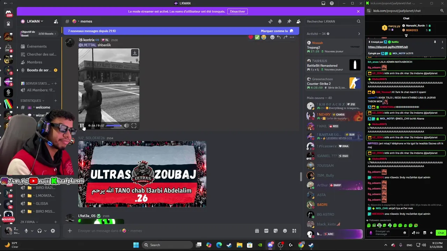Open add reaction smiley picker
Viewport: 447px width, 251px height.
(x=272, y=37)
